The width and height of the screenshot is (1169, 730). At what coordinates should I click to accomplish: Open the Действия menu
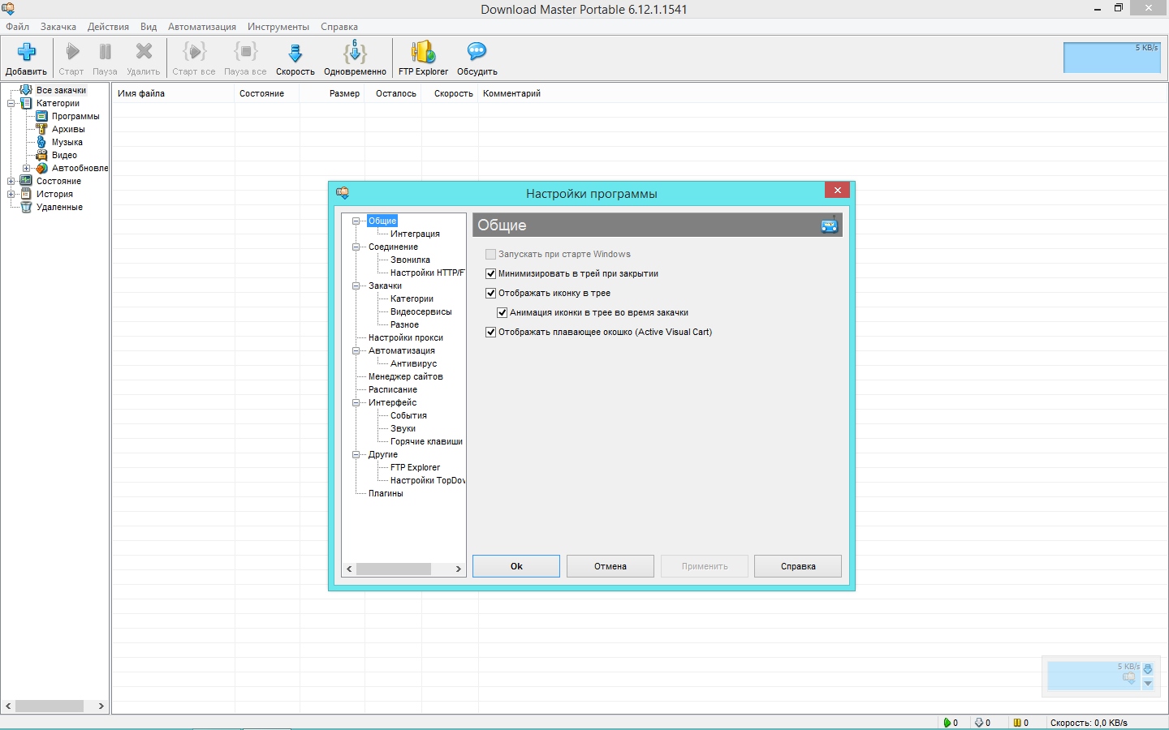pos(108,27)
